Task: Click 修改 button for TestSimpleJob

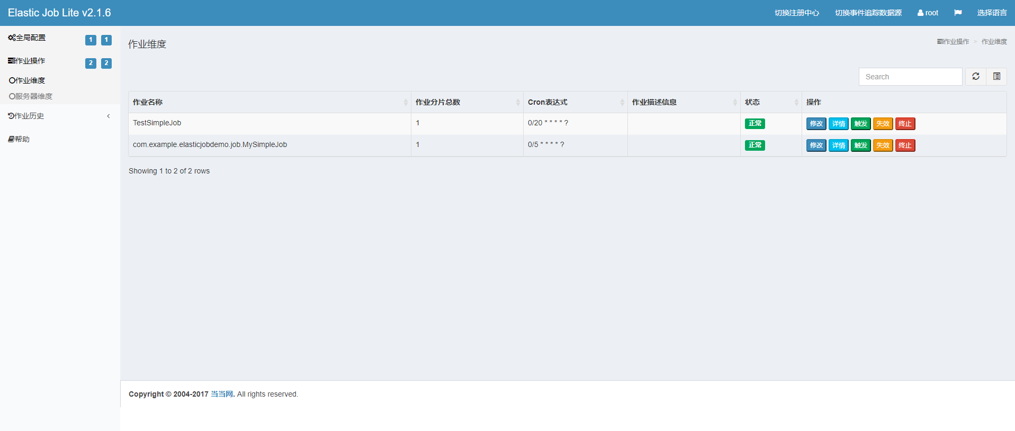Action: [x=816, y=124]
